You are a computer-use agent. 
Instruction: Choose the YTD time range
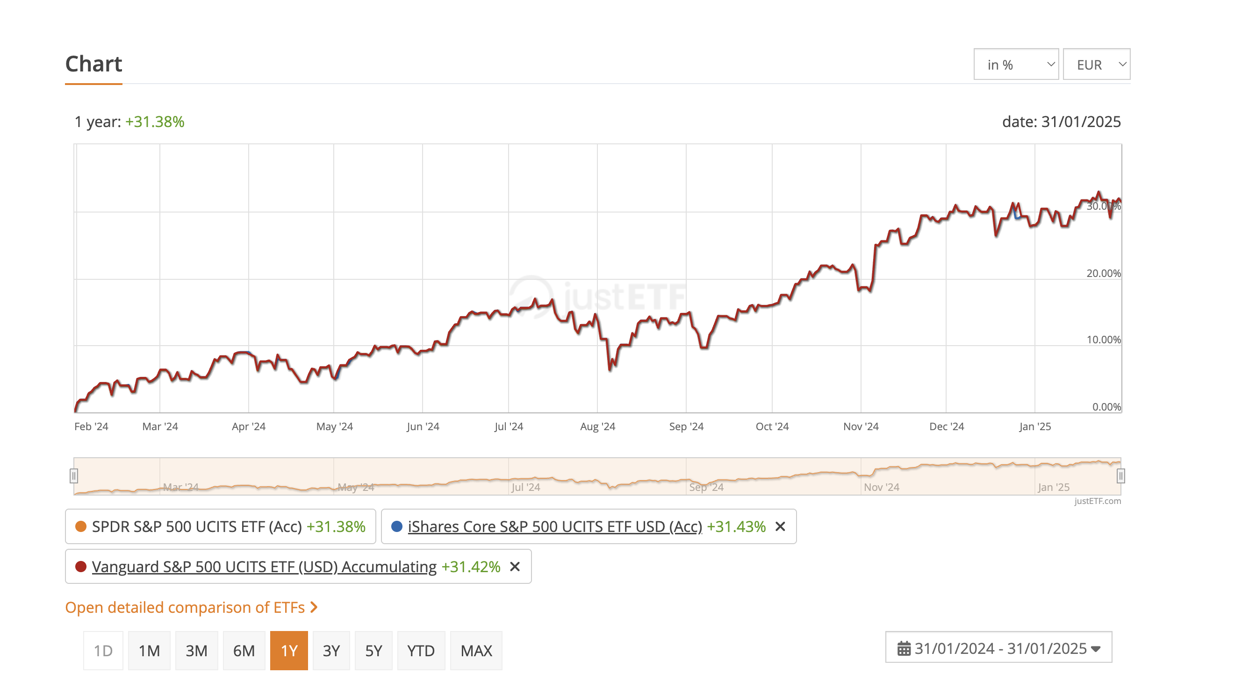click(x=420, y=651)
